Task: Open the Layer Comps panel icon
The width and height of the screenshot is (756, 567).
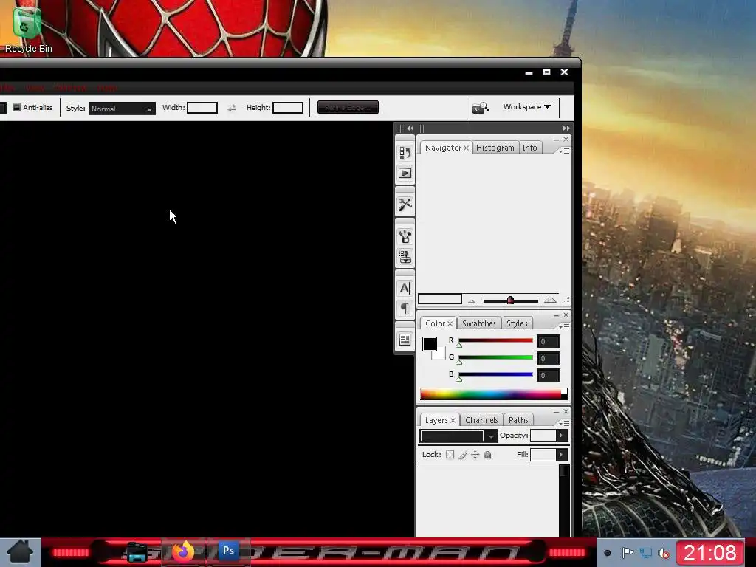Action: coord(405,340)
